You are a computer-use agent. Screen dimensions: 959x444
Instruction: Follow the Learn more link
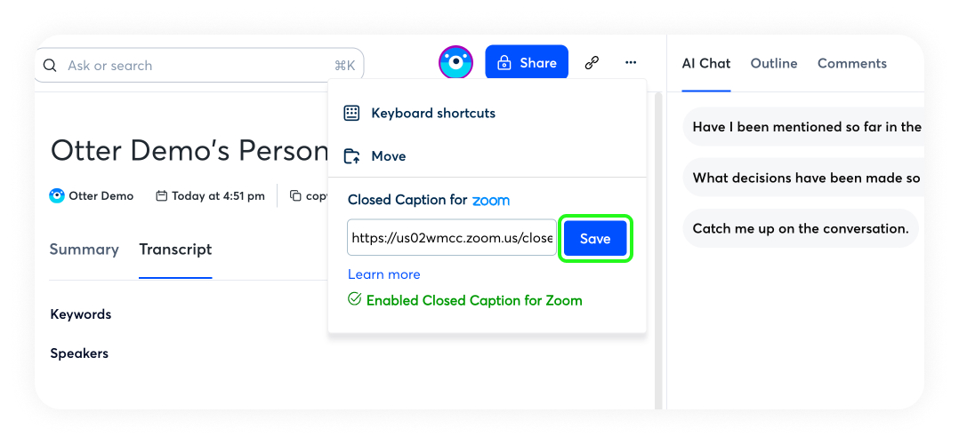[x=383, y=274]
